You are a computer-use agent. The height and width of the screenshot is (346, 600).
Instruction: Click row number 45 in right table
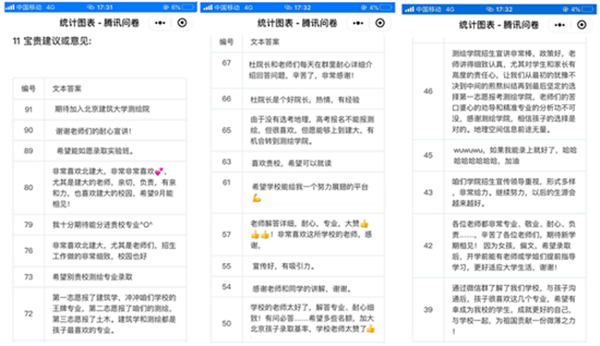427,155
